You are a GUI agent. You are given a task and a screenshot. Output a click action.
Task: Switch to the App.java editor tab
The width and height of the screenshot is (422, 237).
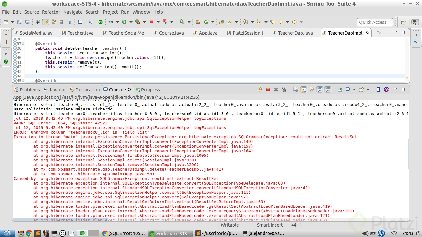point(205,33)
